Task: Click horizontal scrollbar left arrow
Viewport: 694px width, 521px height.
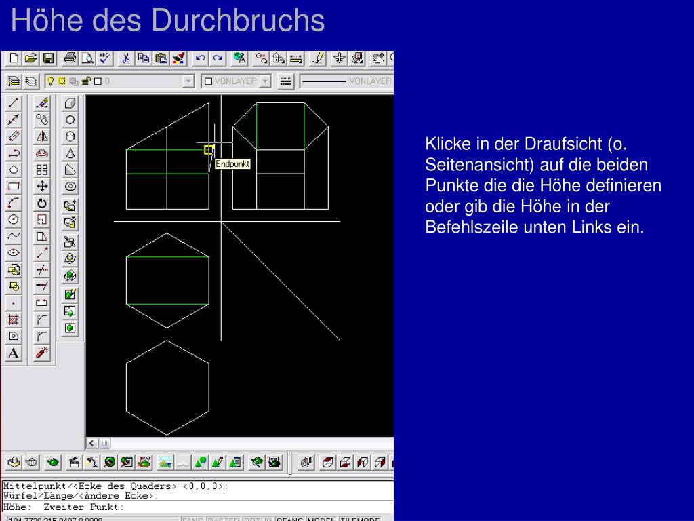Action: click(92, 443)
